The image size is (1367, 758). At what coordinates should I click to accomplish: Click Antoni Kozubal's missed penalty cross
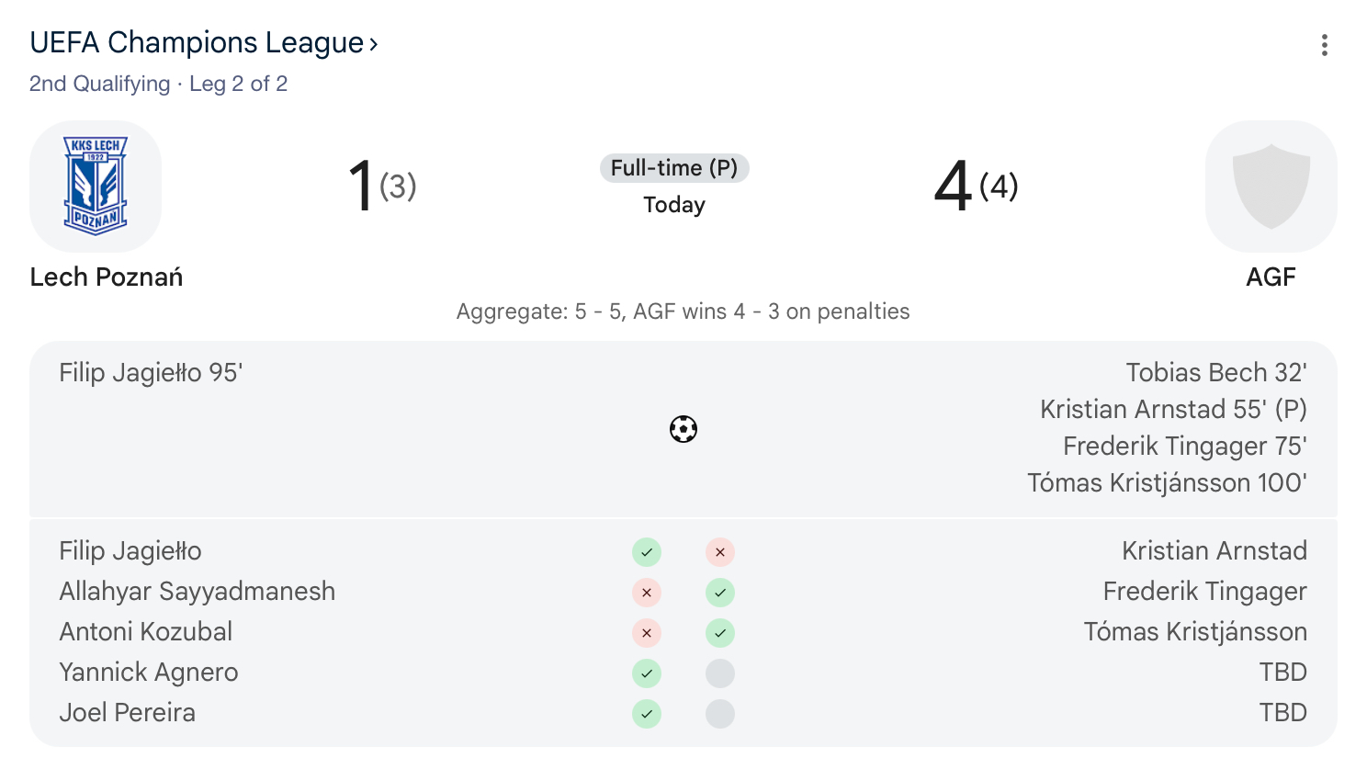[647, 633]
